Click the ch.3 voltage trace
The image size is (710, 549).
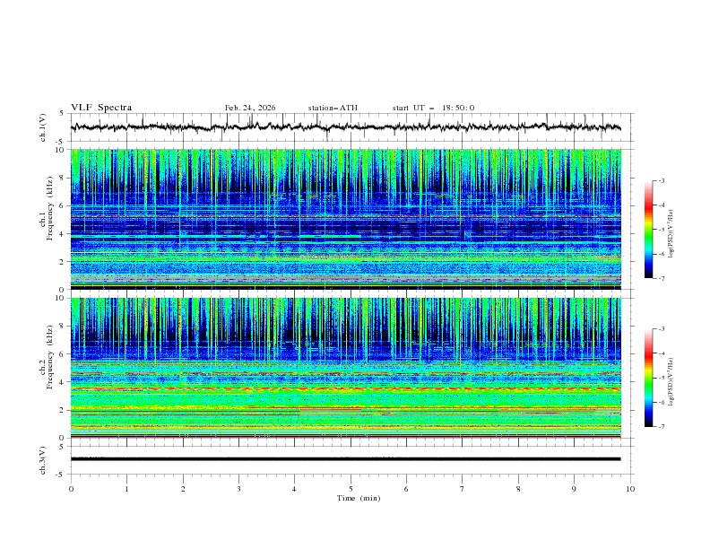click(x=346, y=459)
